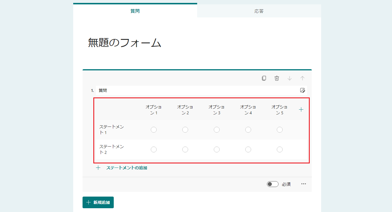Edit the ステートメント 2 row label
The width and height of the screenshot is (392, 212).
coord(112,149)
